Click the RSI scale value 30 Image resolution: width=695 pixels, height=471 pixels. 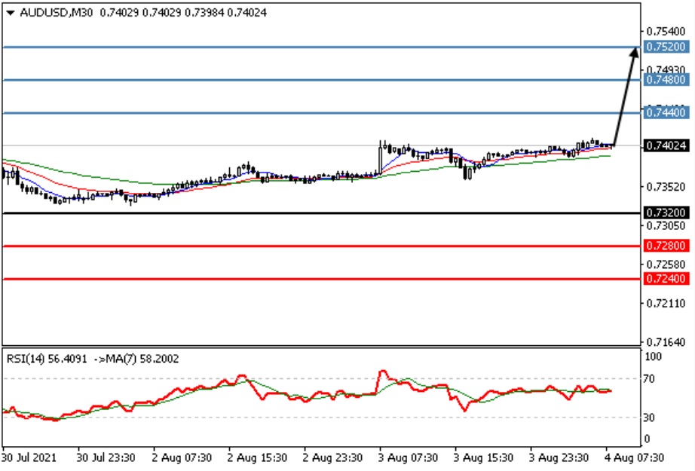[x=649, y=417]
